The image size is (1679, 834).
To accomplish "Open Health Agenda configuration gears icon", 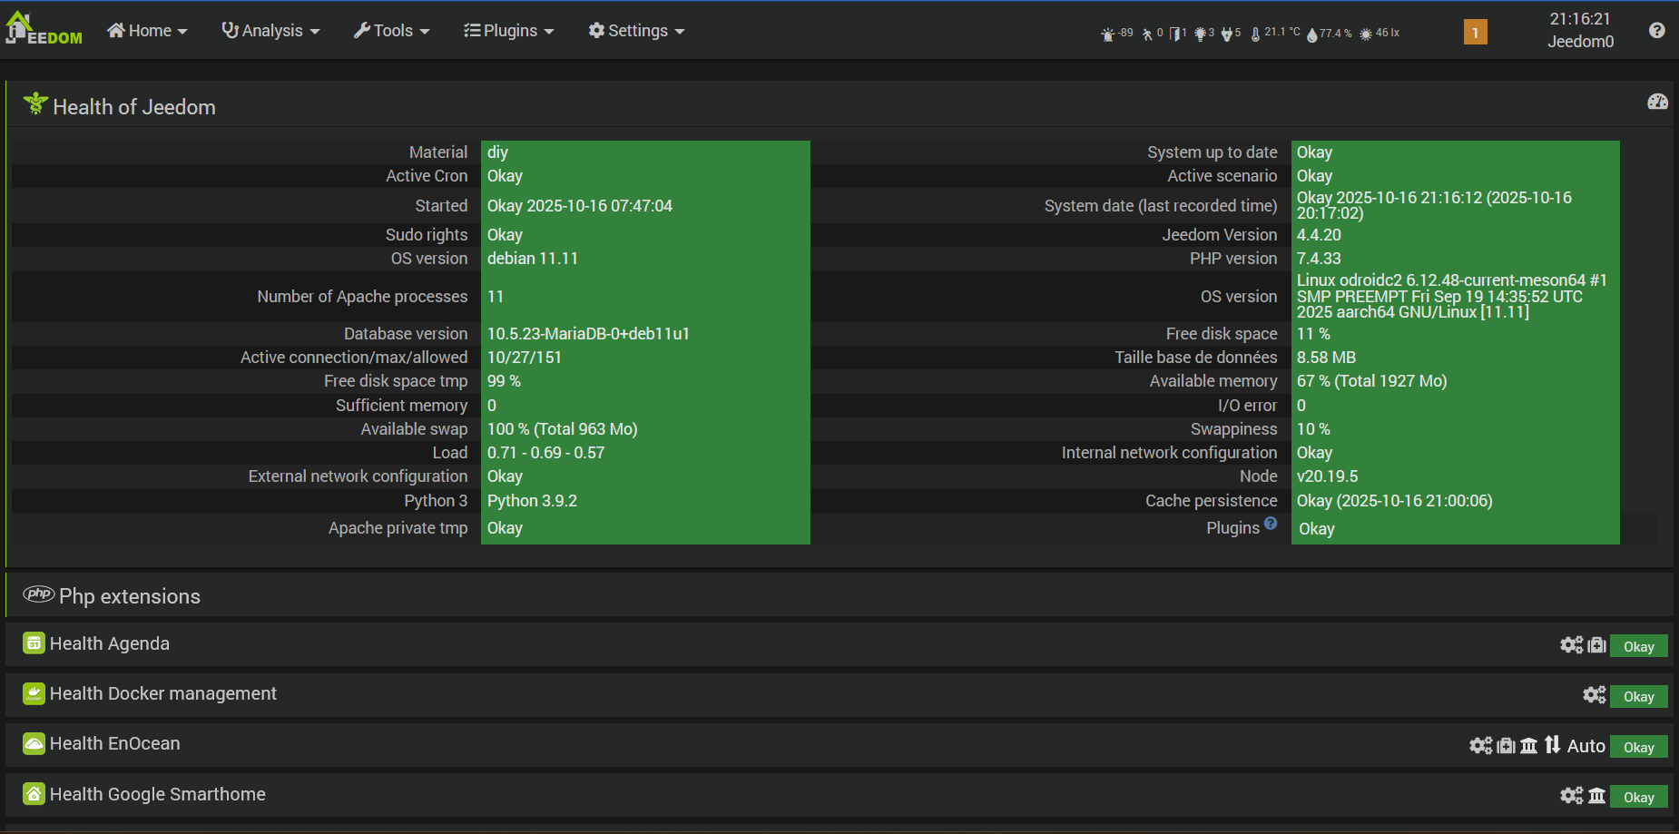I will [1571, 645].
